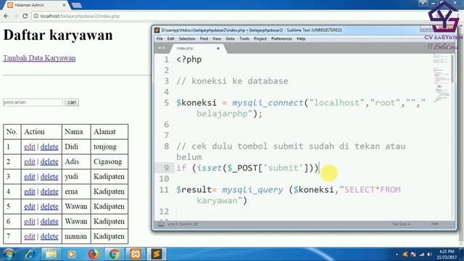The height and width of the screenshot is (261, 464).
Task: Open File Explorer from taskbar
Action: [51, 254]
